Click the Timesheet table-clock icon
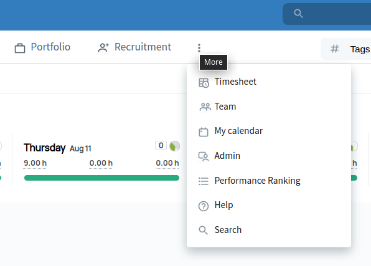 click(204, 83)
